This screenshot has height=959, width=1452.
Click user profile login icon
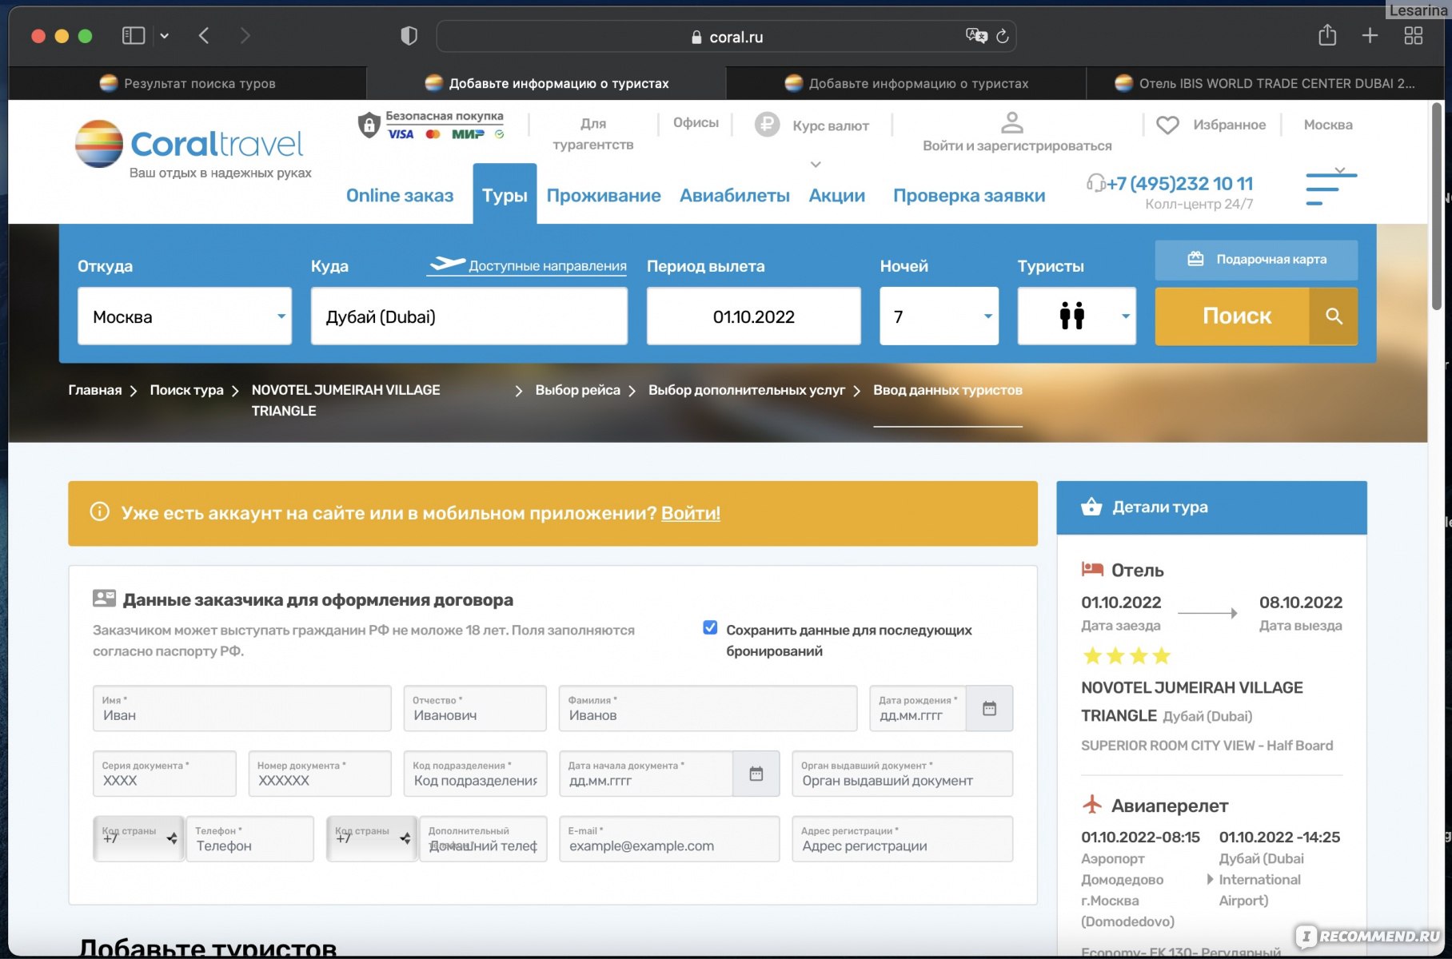tap(1012, 122)
